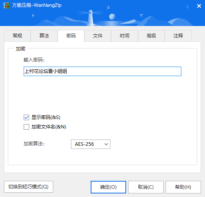Image resolution: width=205 pixels, height=197 pixels.
Task: Click 切换到轻巧模式(Q) button
Action: [28, 187]
